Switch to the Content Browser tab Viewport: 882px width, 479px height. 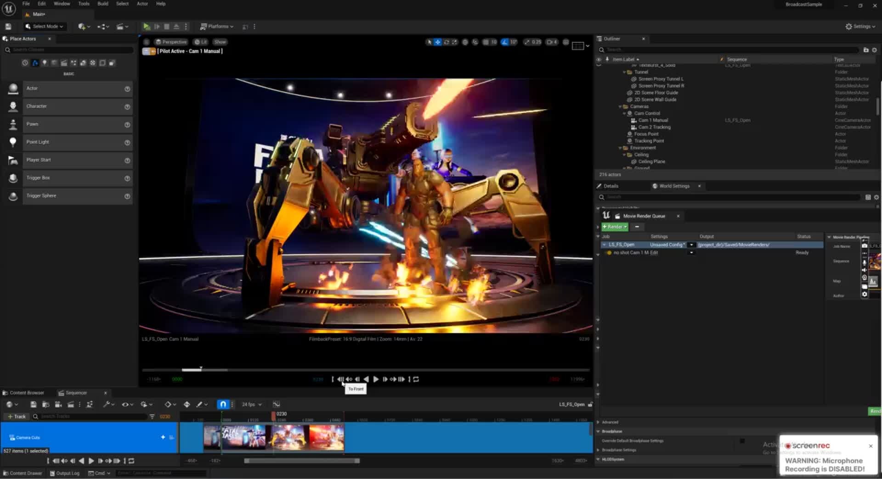28,393
